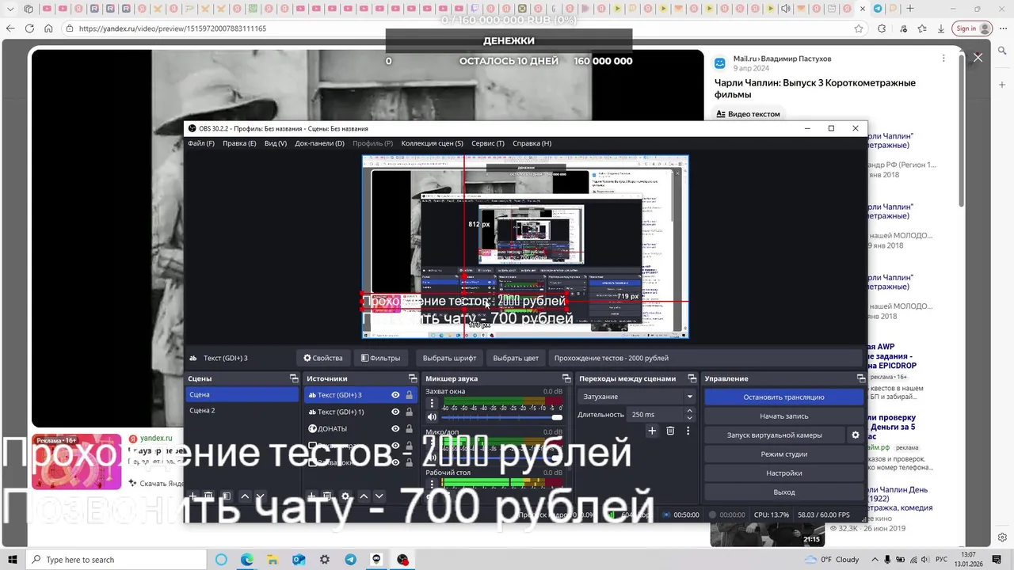Undock the Источники panel
The width and height of the screenshot is (1014, 570).
(x=413, y=378)
